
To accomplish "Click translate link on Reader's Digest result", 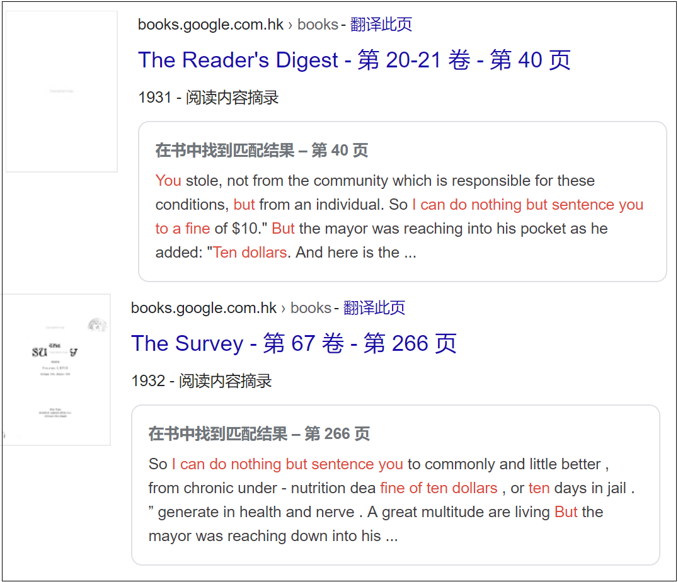I will [x=381, y=25].
